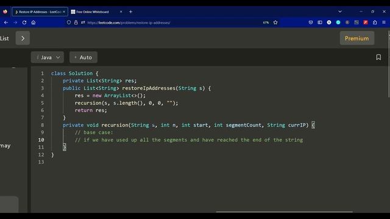Image resolution: width=390 pixels, height=219 pixels.
Task: Open the extensions puzzle-piece icon
Action: pos(375,23)
